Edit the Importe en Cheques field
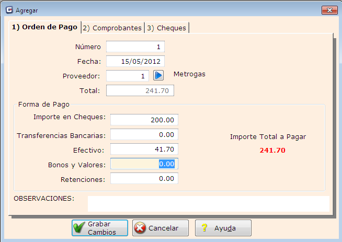The height and width of the screenshot is (242, 342). point(144,120)
